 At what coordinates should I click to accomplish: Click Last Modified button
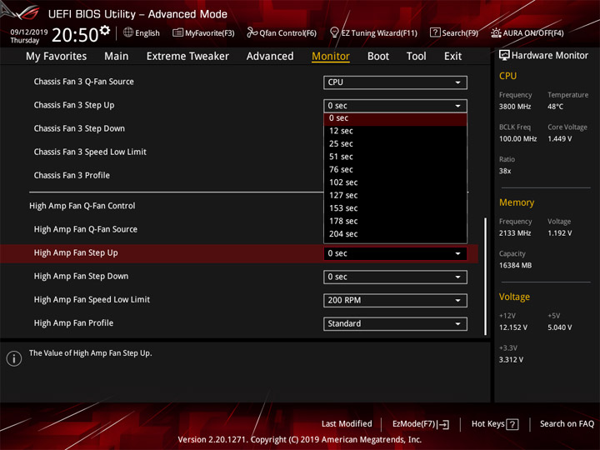coord(347,424)
